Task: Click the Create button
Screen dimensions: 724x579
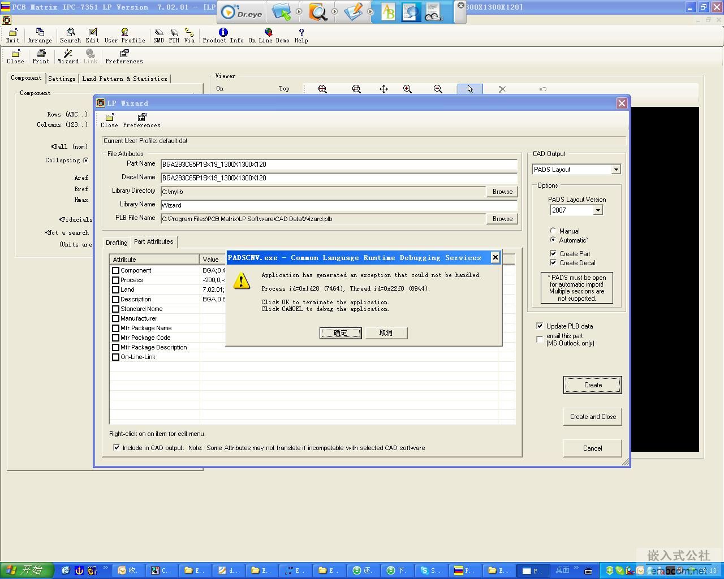Action: click(x=593, y=385)
